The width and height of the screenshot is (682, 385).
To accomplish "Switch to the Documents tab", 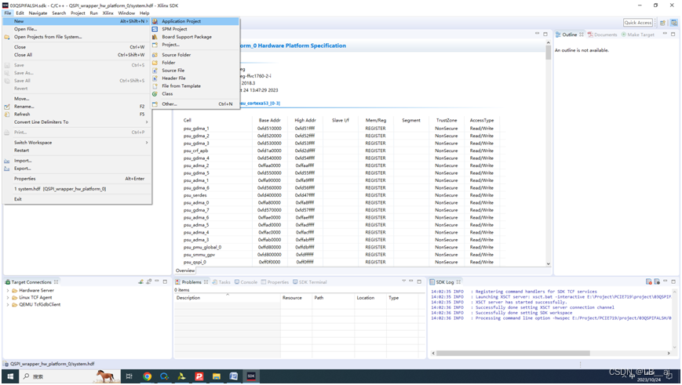I will point(603,35).
